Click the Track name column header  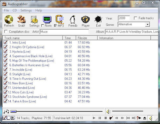pyautogui.click(x=33, y=38)
